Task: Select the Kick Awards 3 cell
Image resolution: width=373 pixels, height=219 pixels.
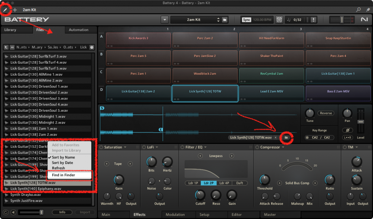Action: 138,40
